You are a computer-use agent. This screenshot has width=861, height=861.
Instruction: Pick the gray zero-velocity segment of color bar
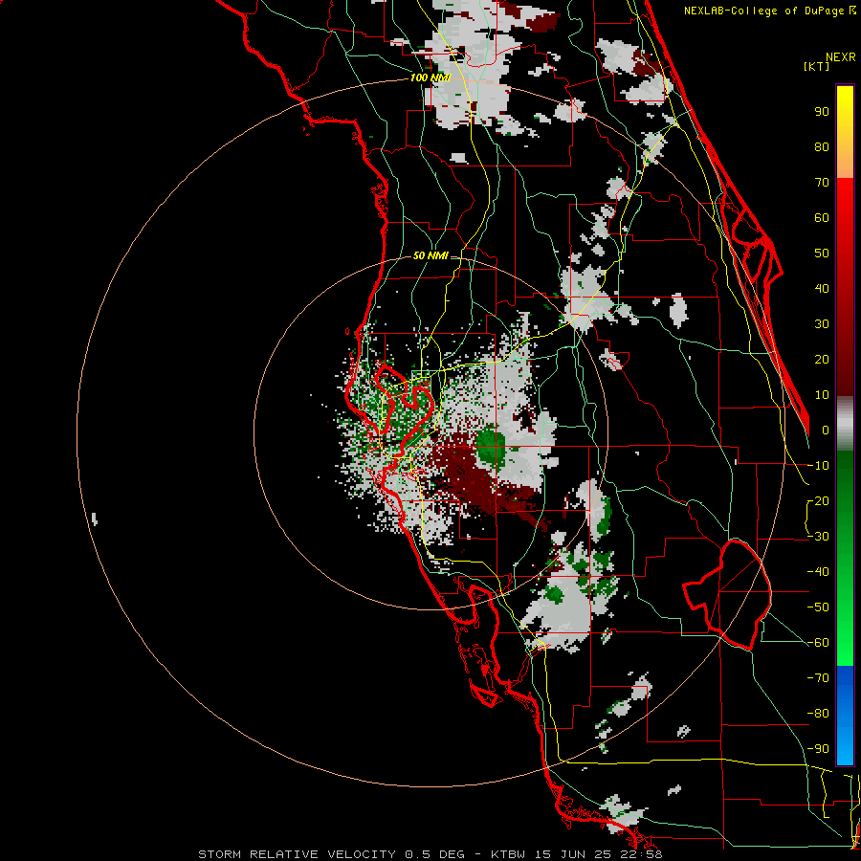[x=845, y=425]
